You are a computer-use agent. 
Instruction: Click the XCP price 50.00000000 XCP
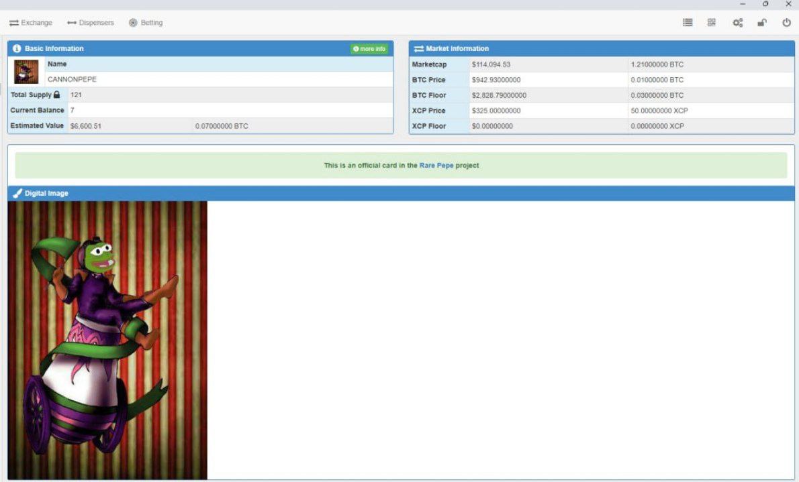(x=659, y=111)
